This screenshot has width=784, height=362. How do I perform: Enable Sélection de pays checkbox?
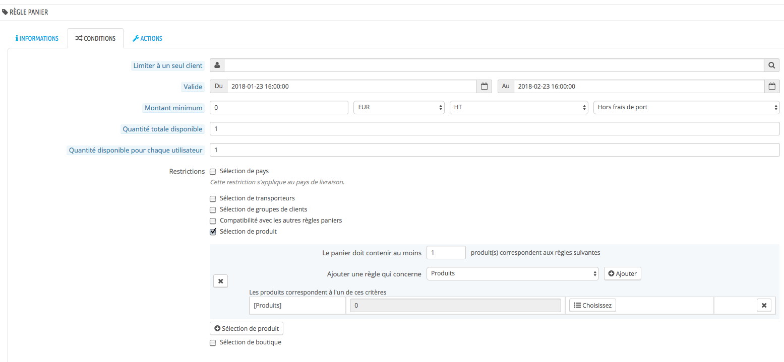(213, 172)
